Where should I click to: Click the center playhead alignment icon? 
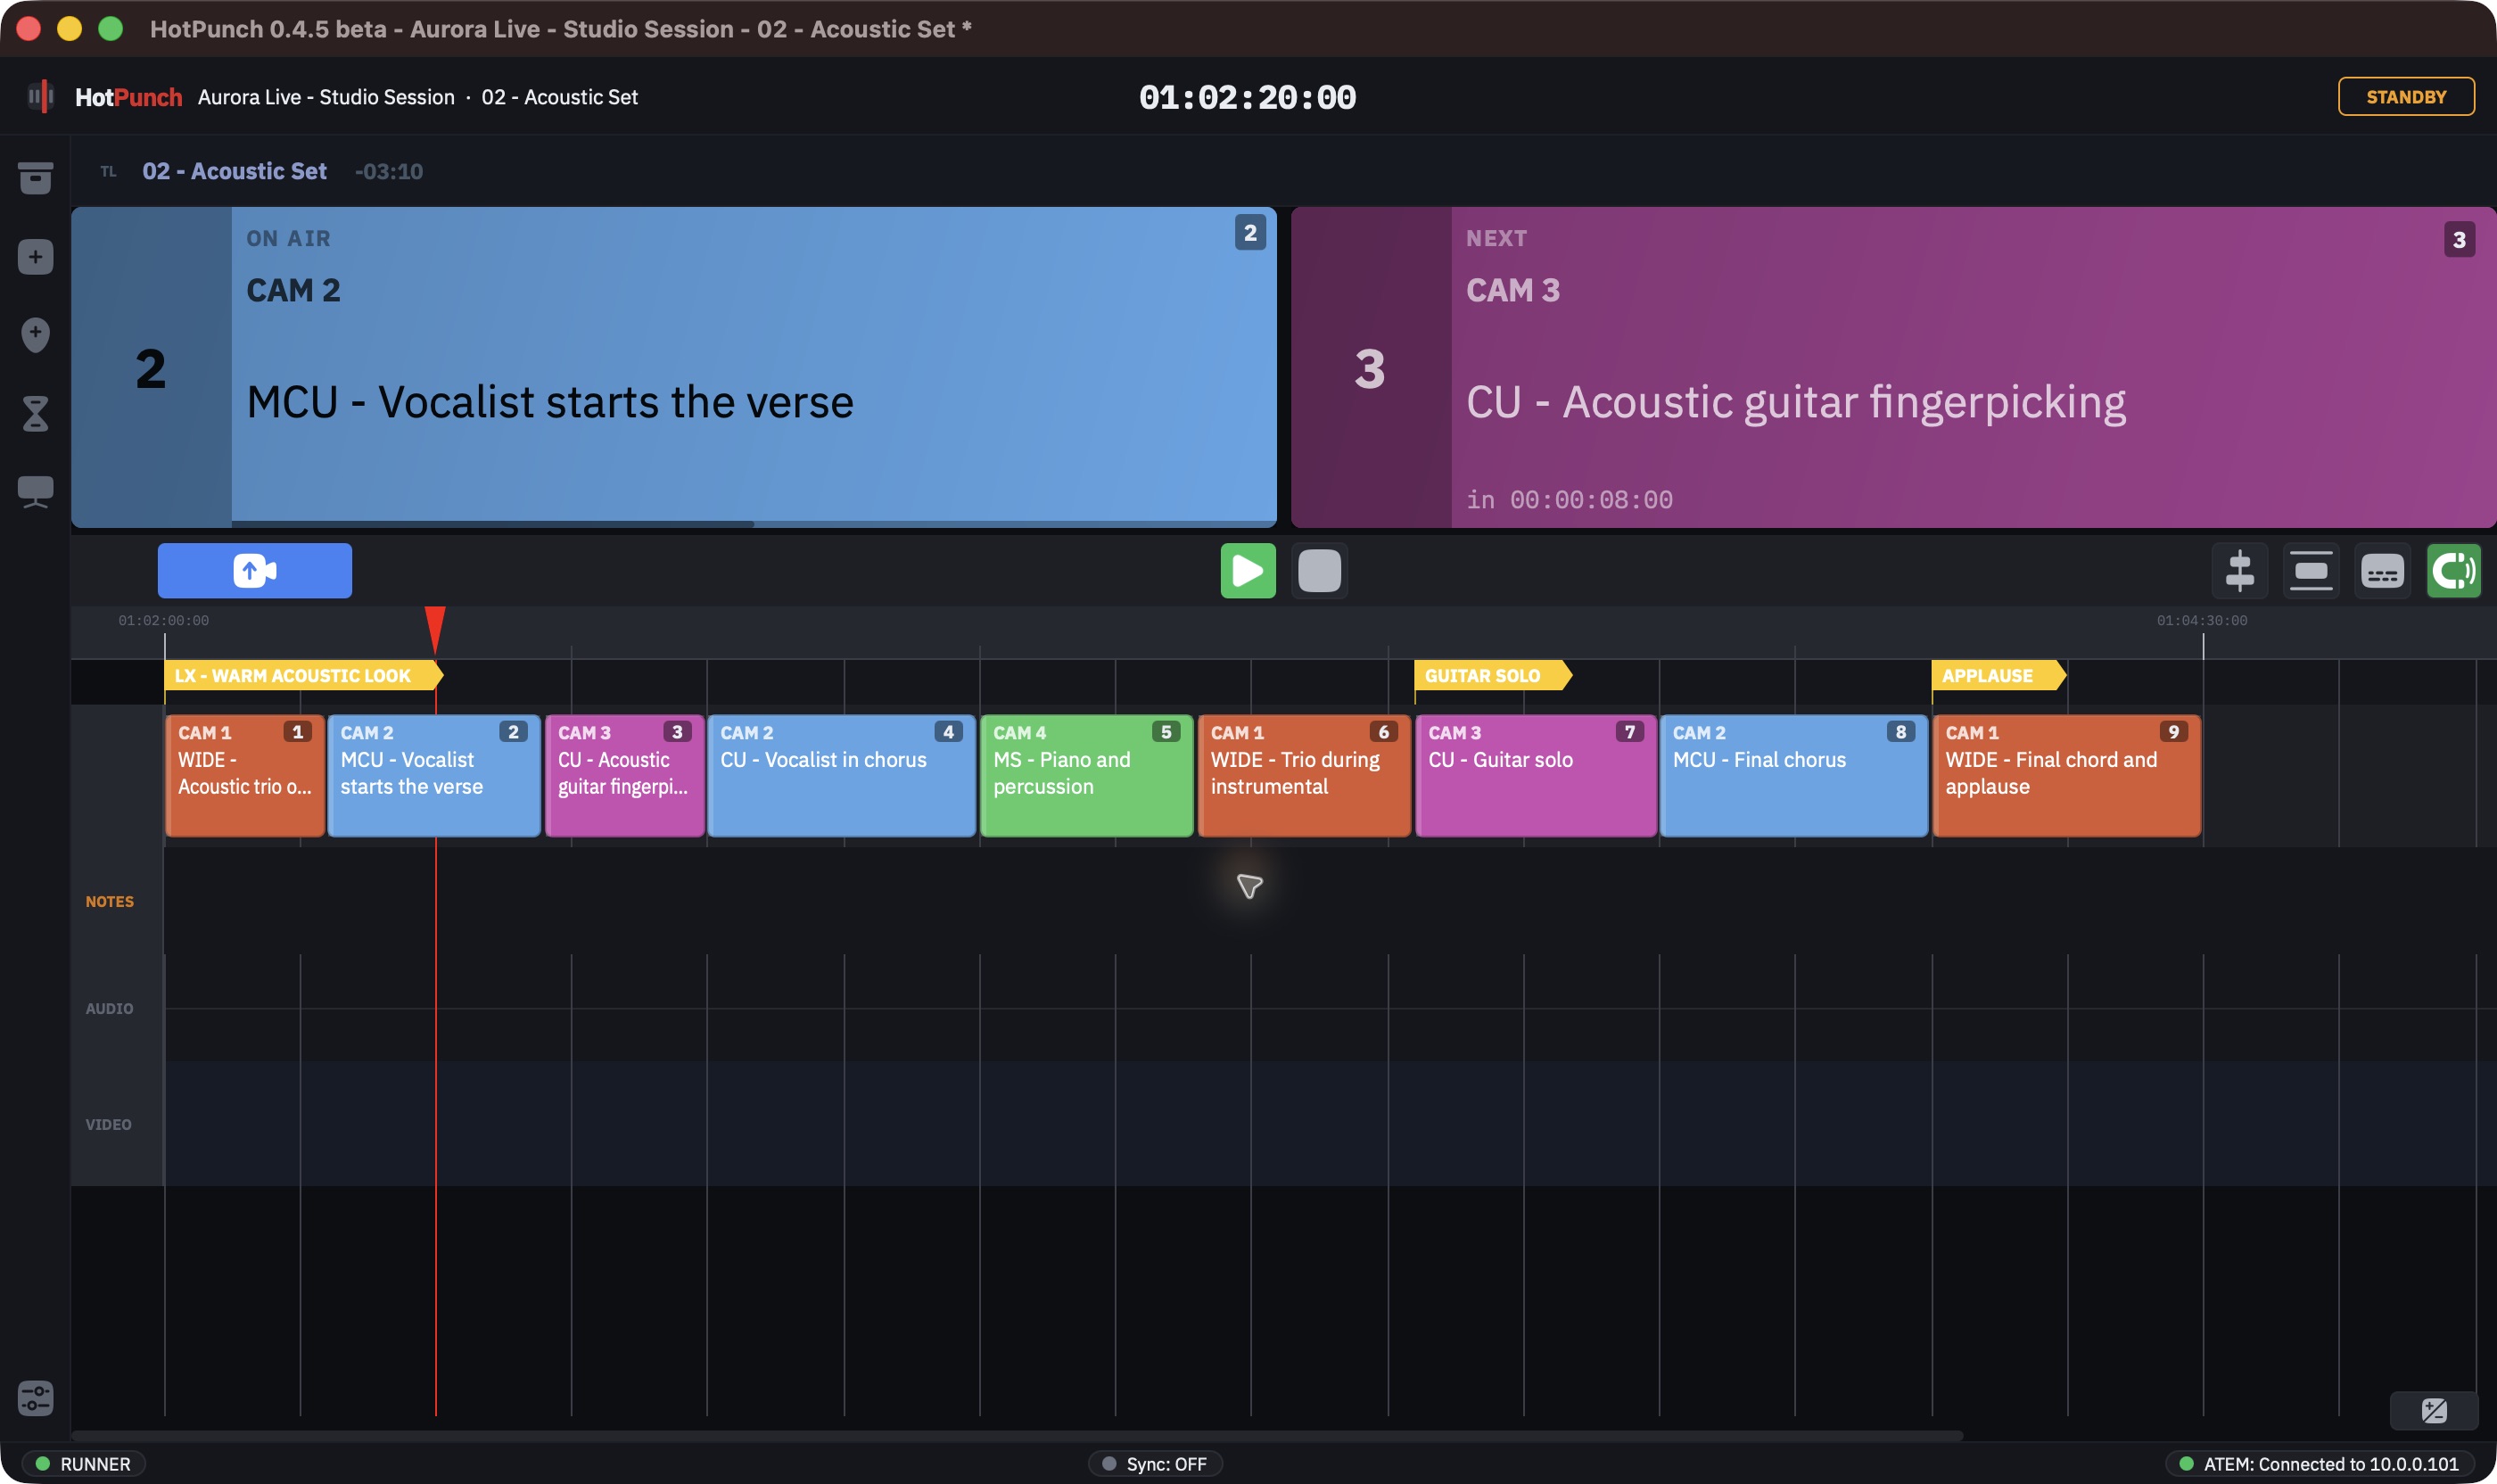tap(2239, 571)
